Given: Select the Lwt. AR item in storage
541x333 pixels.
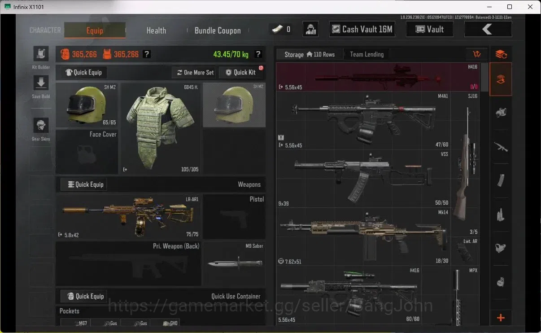Looking at the screenshot, I should coord(465,251).
